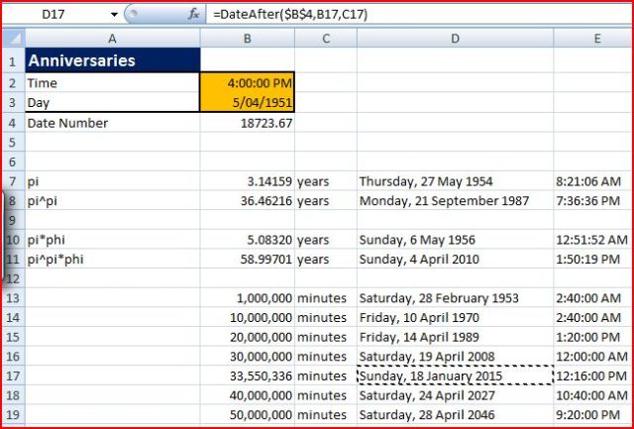Click the round handle beside the Name Box
This screenshot has width=634, height=429.
click(135, 15)
